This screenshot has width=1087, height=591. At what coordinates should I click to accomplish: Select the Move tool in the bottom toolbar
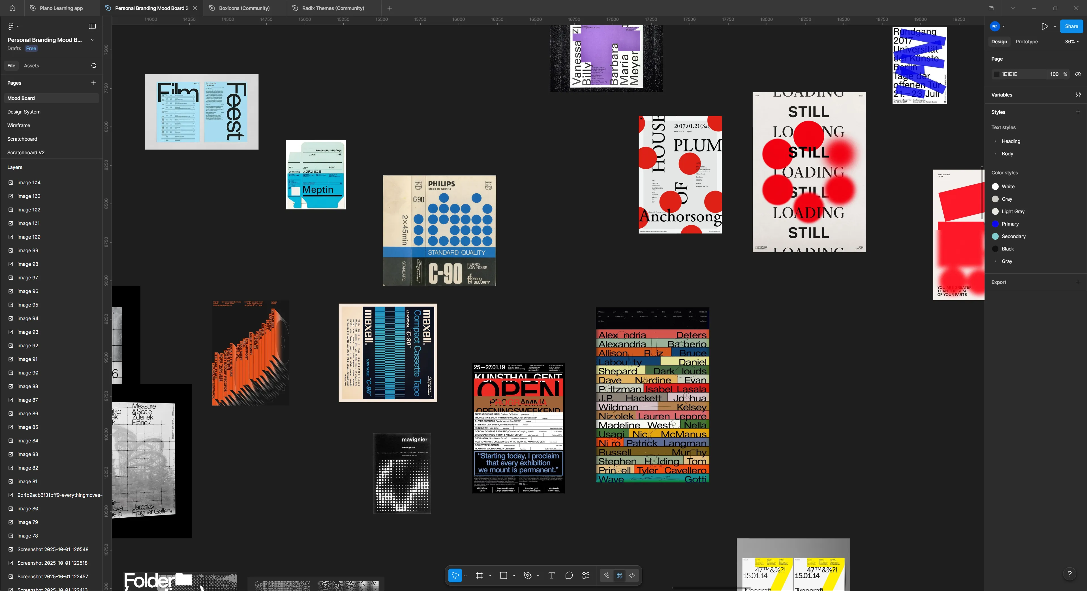click(x=455, y=575)
